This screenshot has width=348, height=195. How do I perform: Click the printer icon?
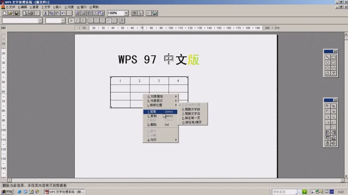click(31, 13)
